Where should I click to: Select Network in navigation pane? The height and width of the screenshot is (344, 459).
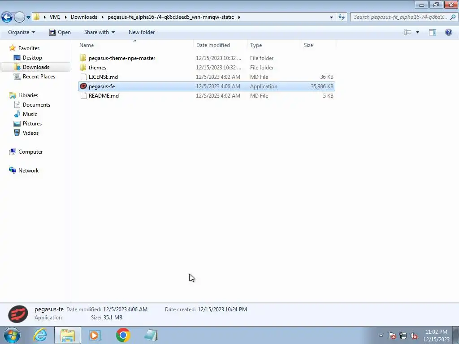[28, 170]
